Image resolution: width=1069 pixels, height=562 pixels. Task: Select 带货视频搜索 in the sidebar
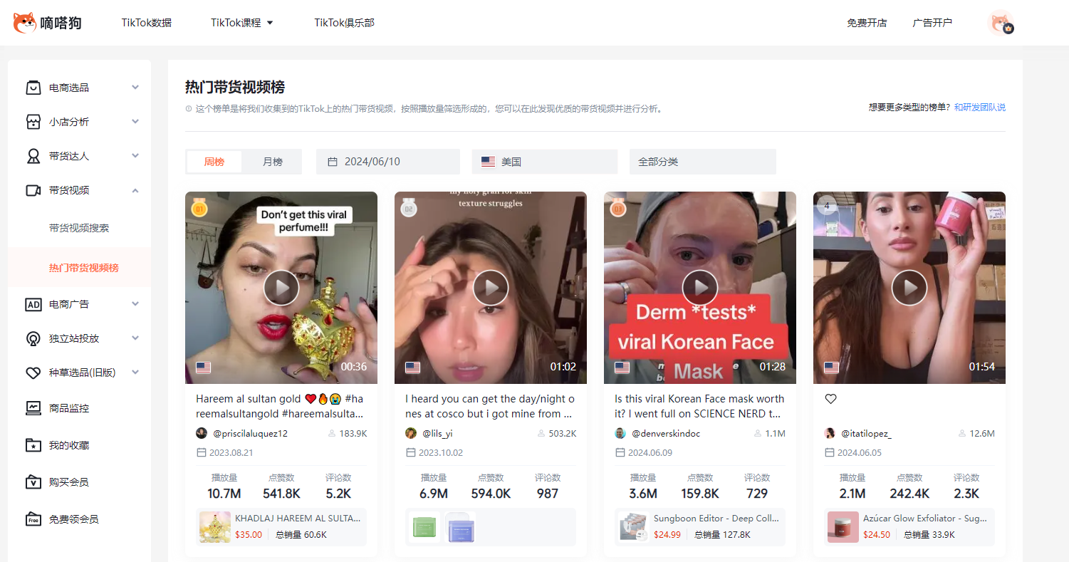pos(79,228)
